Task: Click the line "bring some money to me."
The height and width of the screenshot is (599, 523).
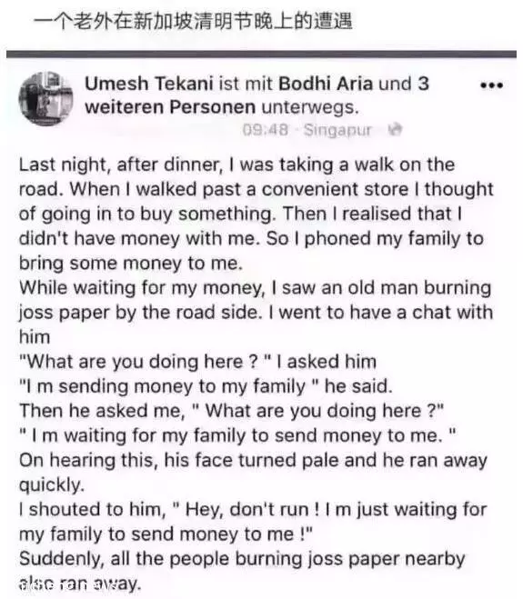Action: tap(131, 264)
